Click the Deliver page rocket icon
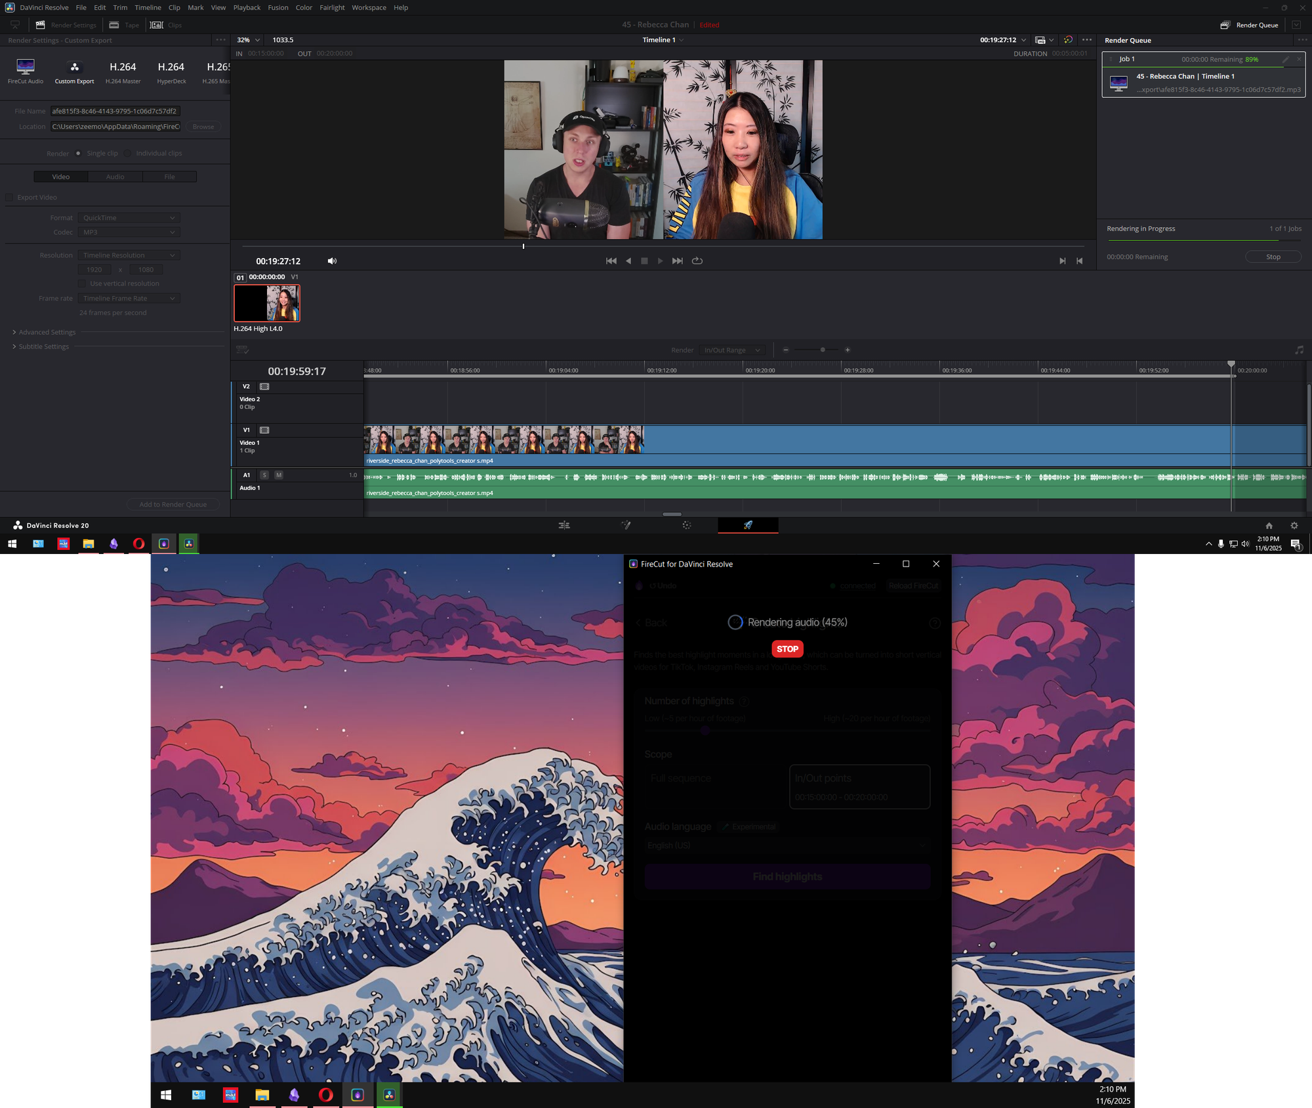Screen dimensions: 1312x1108 (748, 525)
